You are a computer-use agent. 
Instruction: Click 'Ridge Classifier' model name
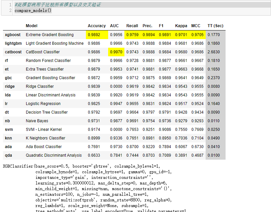[x=40, y=86]
